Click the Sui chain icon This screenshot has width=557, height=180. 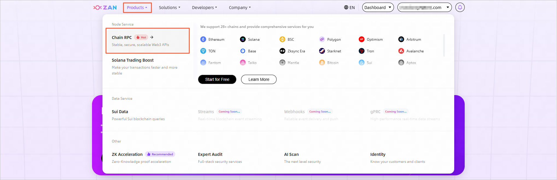[362, 63]
